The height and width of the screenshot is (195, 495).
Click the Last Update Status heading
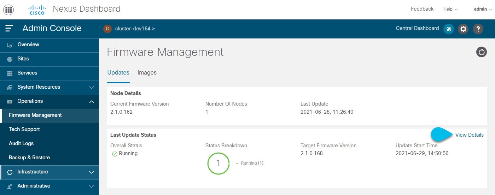point(133,135)
